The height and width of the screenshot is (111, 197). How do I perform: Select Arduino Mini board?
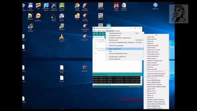click(x=156, y=37)
